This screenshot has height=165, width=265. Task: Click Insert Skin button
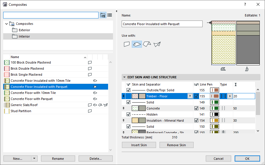pyautogui.click(x=139, y=145)
